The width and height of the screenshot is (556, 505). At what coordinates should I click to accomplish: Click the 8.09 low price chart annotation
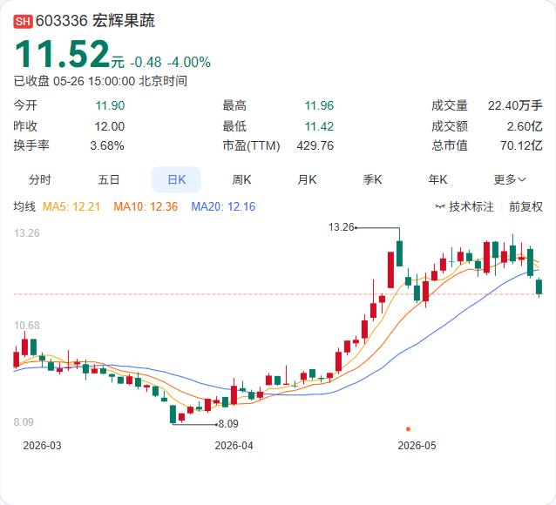coord(228,423)
